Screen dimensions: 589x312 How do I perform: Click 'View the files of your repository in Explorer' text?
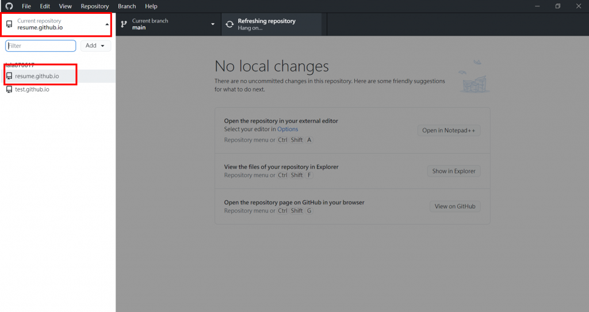281,166
